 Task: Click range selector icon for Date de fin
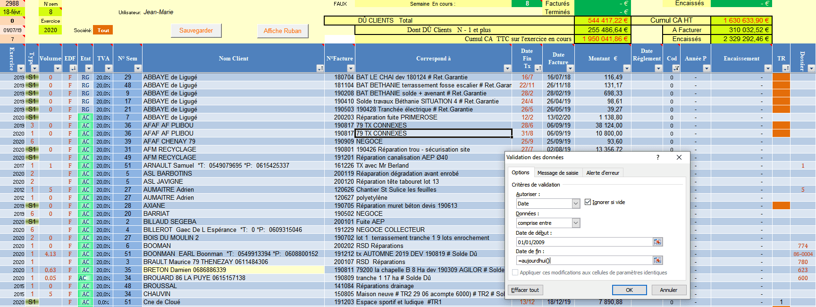point(657,260)
